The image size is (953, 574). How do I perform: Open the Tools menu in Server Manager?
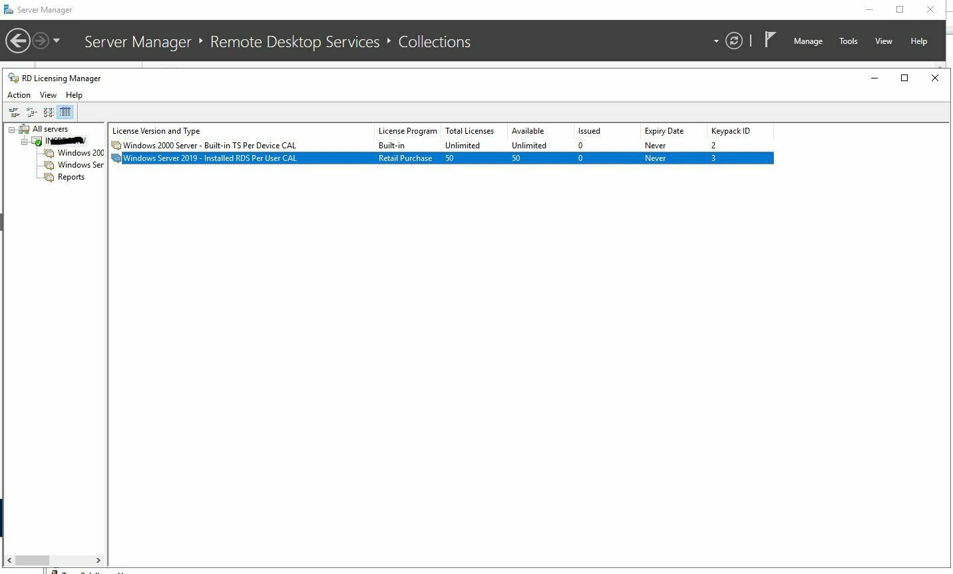point(848,41)
